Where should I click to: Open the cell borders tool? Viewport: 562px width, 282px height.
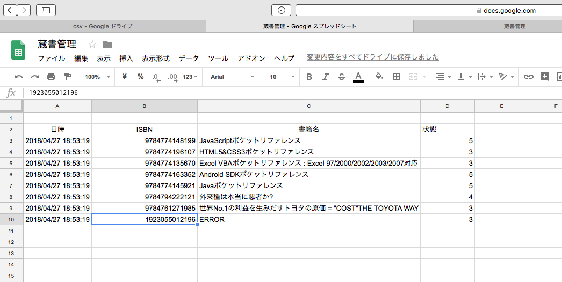[x=397, y=77]
